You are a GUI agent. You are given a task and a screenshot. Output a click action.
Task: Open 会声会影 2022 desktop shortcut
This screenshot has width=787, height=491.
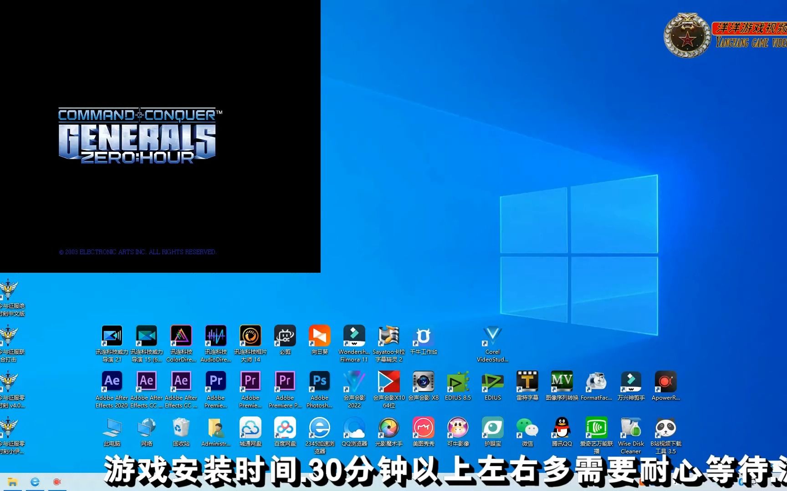click(x=354, y=390)
